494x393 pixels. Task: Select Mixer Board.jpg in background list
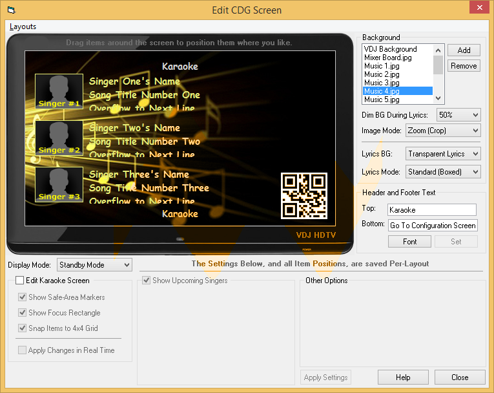(398, 58)
